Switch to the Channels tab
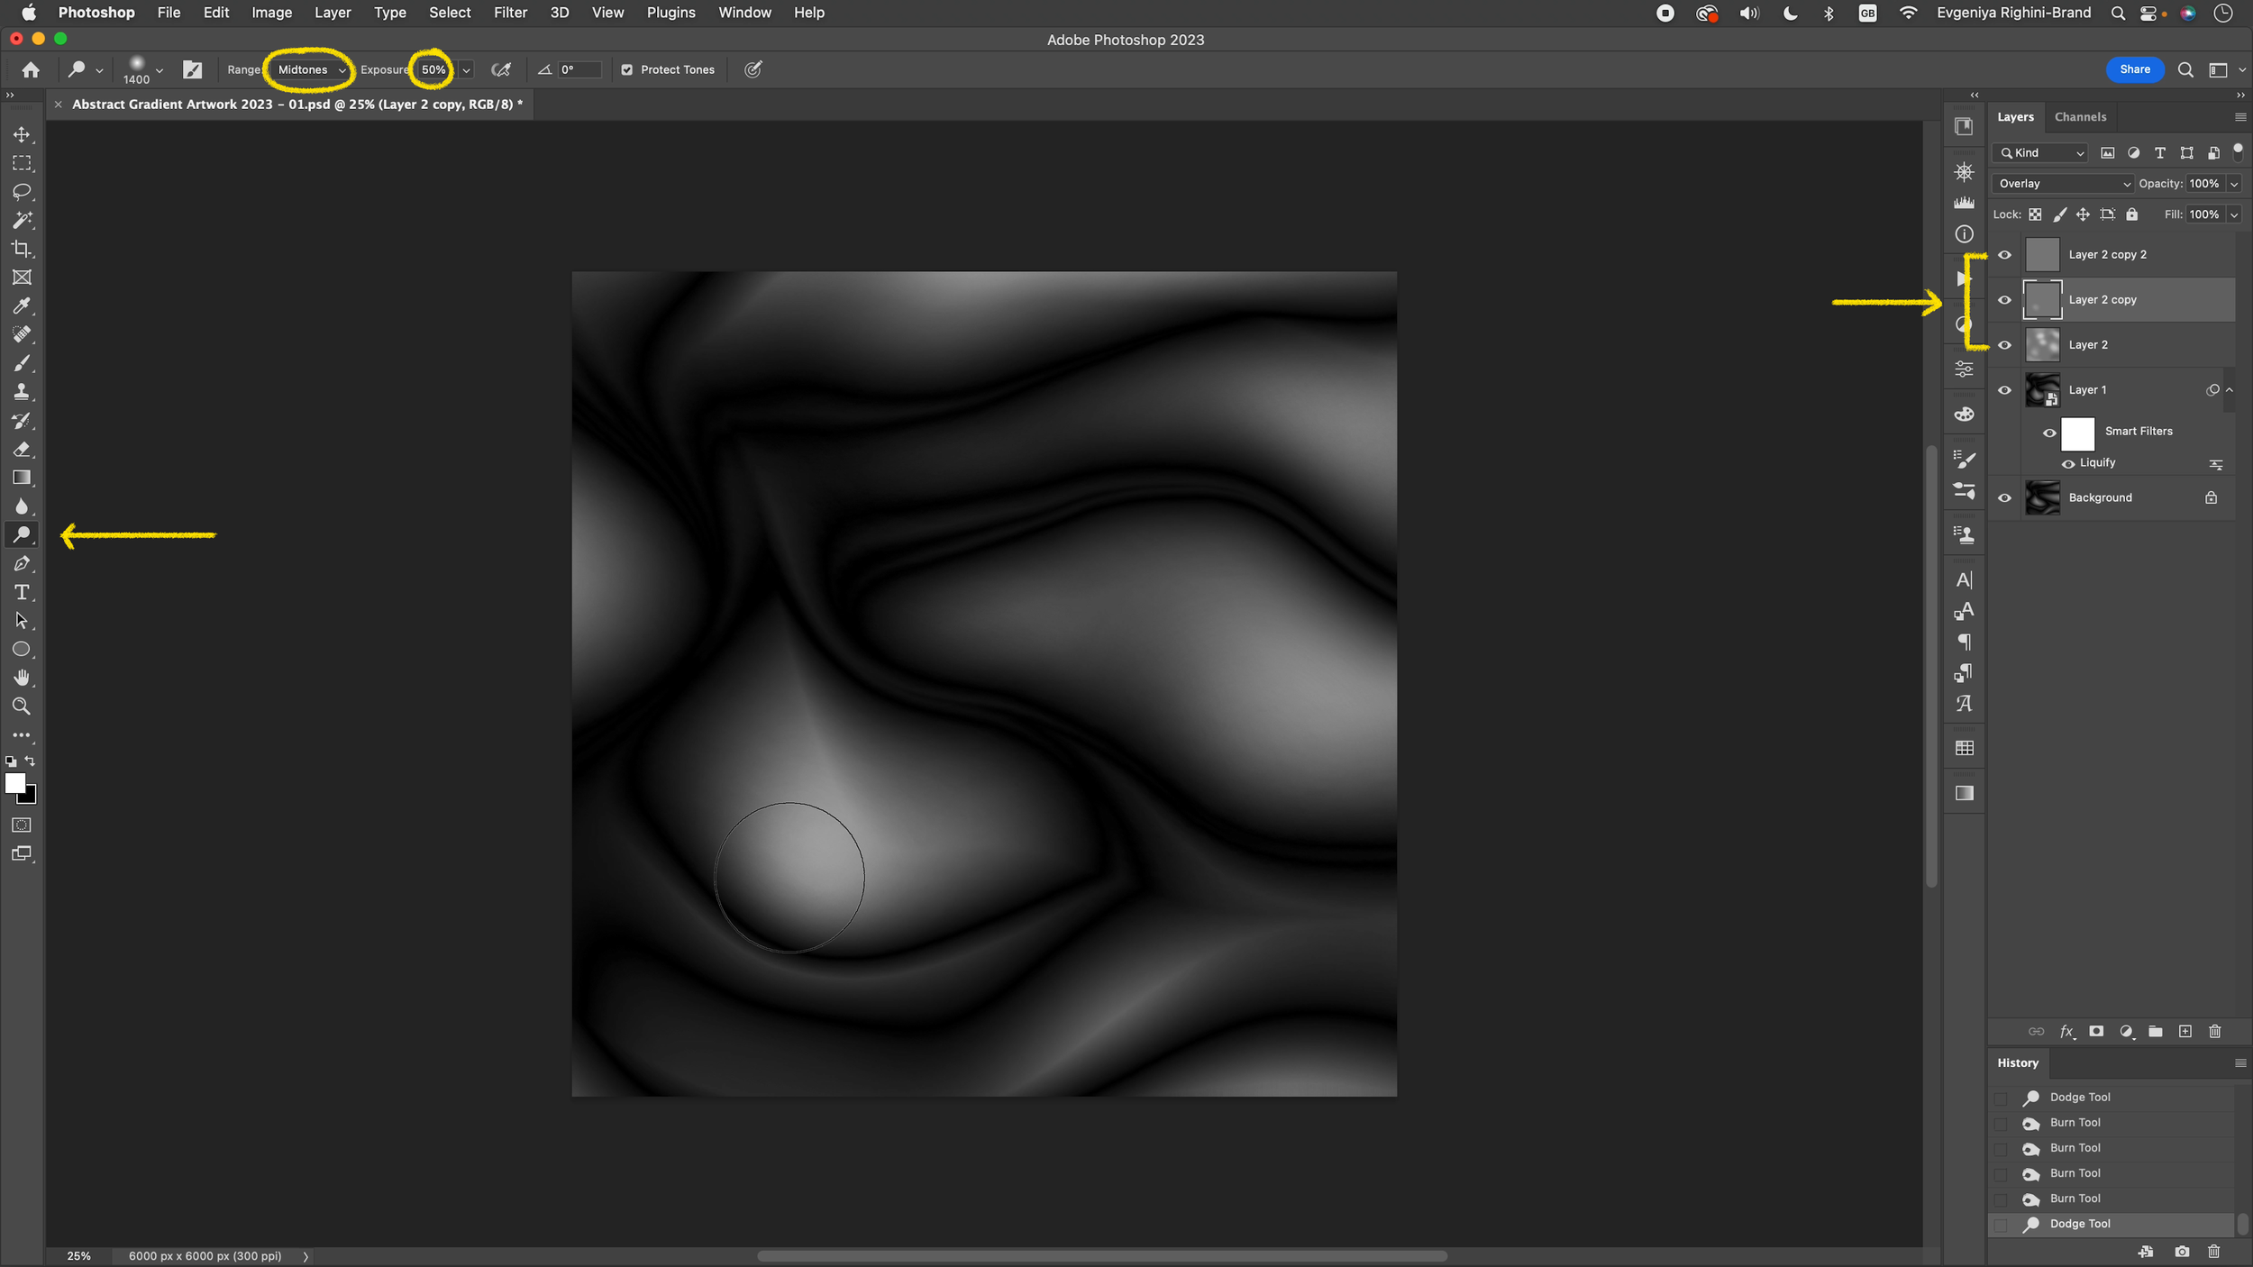The height and width of the screenshot is (1267, 2253). [x=2082, y=116]
